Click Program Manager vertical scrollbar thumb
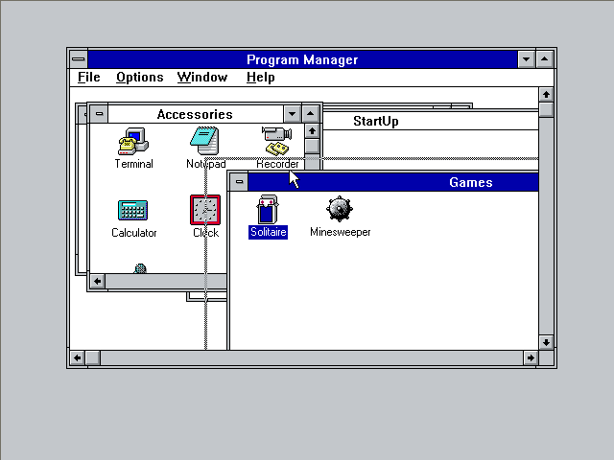Image resolution: width=614 pixels, height=460 pixels. [546, 109]
